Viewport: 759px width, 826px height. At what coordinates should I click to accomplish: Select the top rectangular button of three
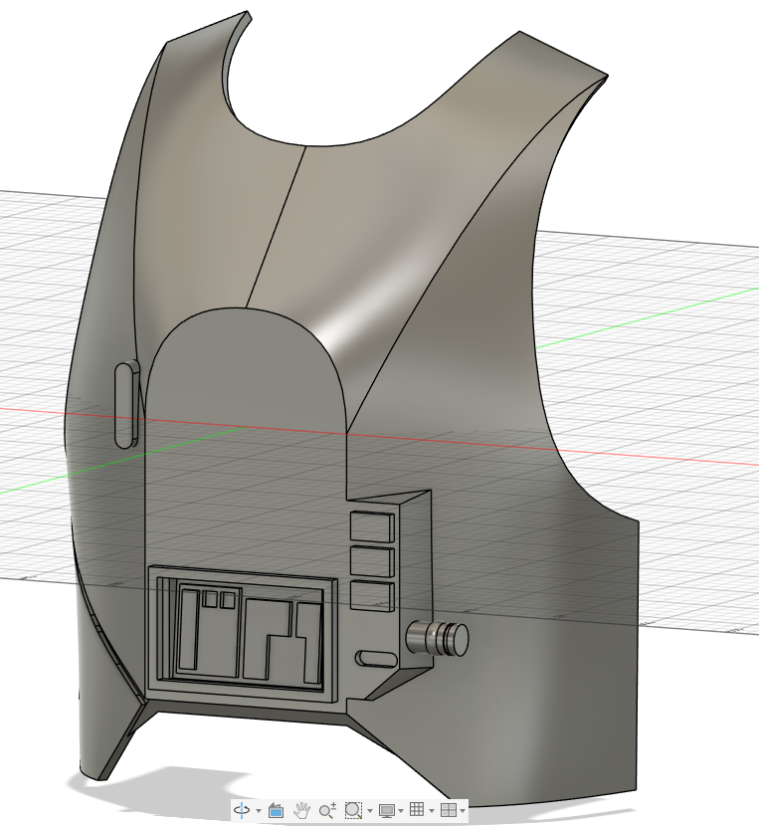coord(371,527)
